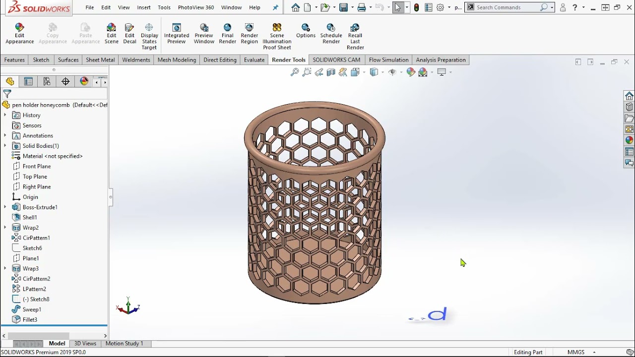The width and height of the screenshot is (635, 357).
Task: Open the Motion Study 1 tab
Action: pos(124,344)
